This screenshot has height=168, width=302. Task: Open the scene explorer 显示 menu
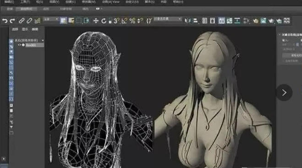click(x=25, y=29)
